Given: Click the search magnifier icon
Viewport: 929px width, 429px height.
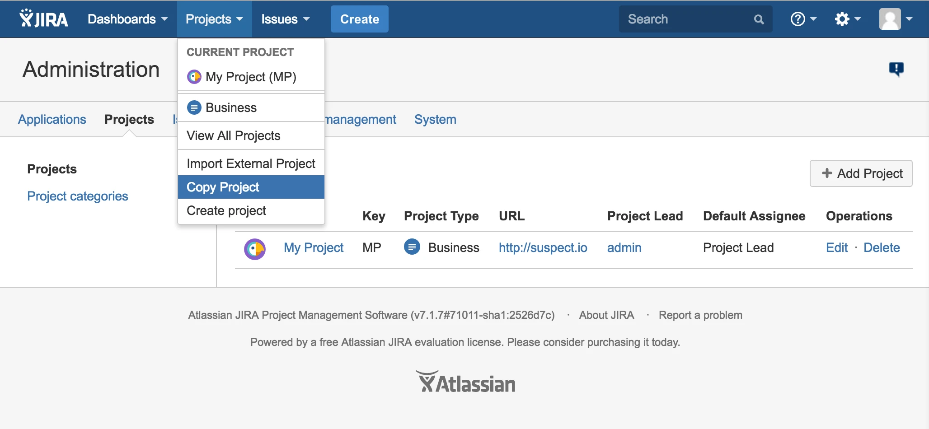Looking at the screenshot, I should click(758, 19).
